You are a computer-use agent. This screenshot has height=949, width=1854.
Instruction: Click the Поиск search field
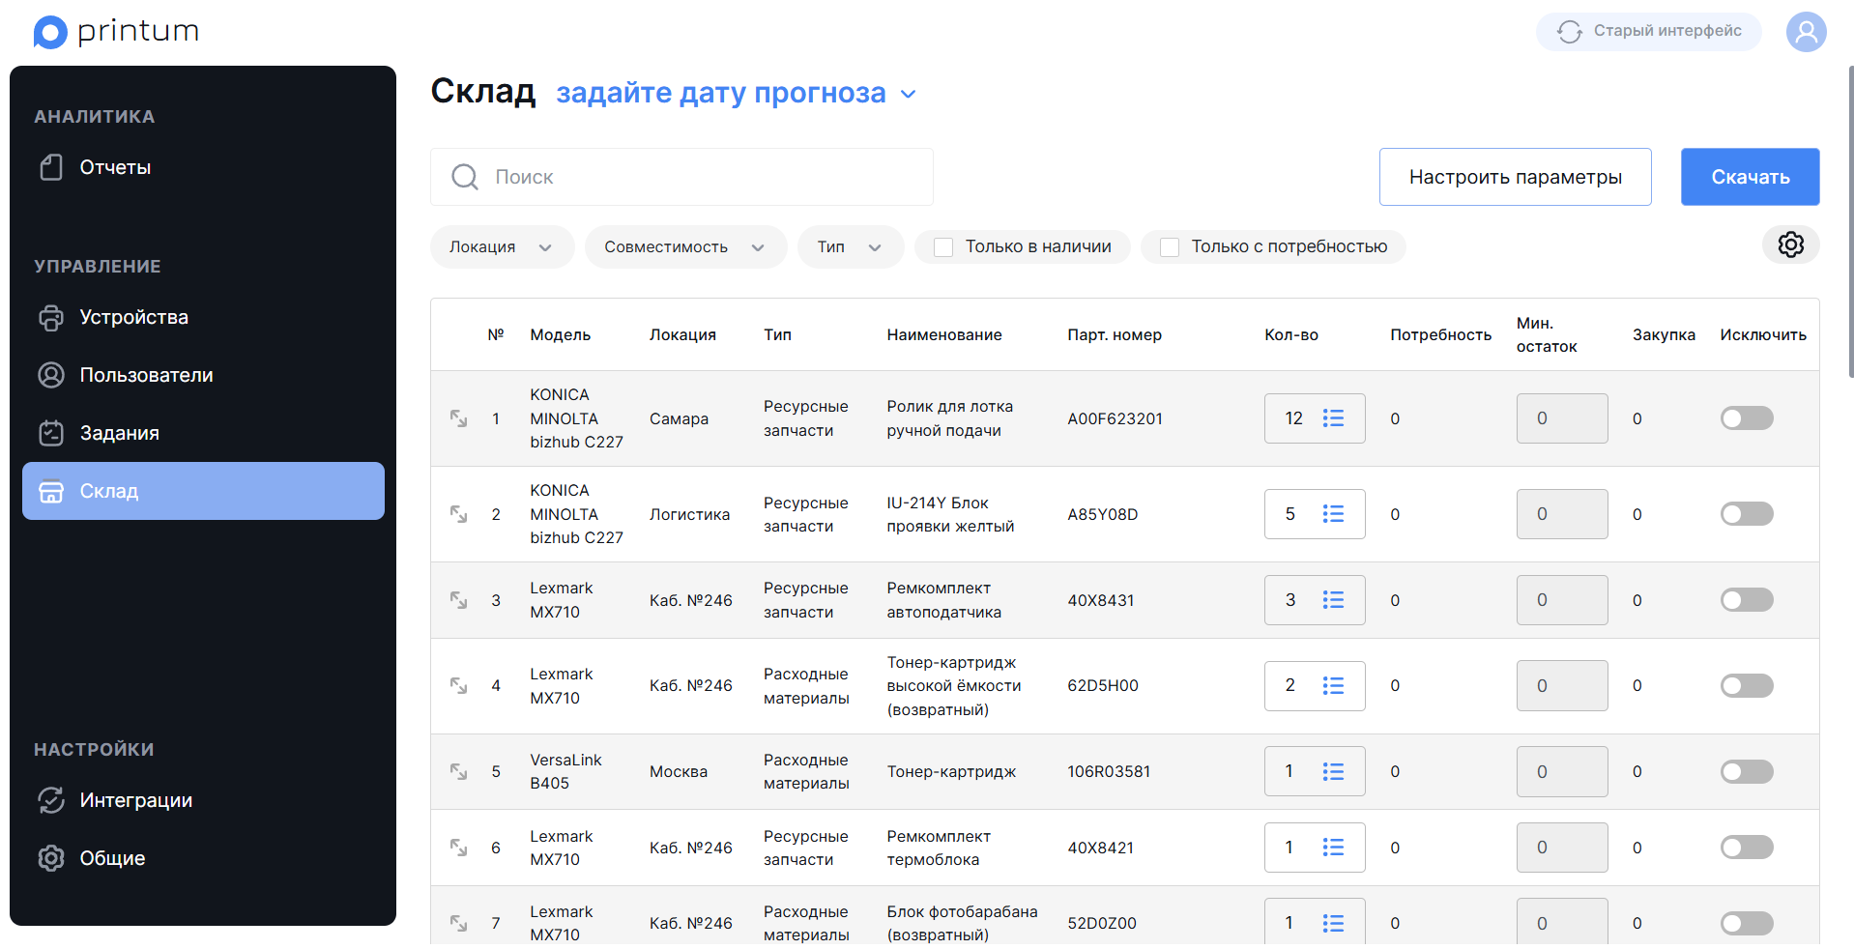[x=681, y=177]
